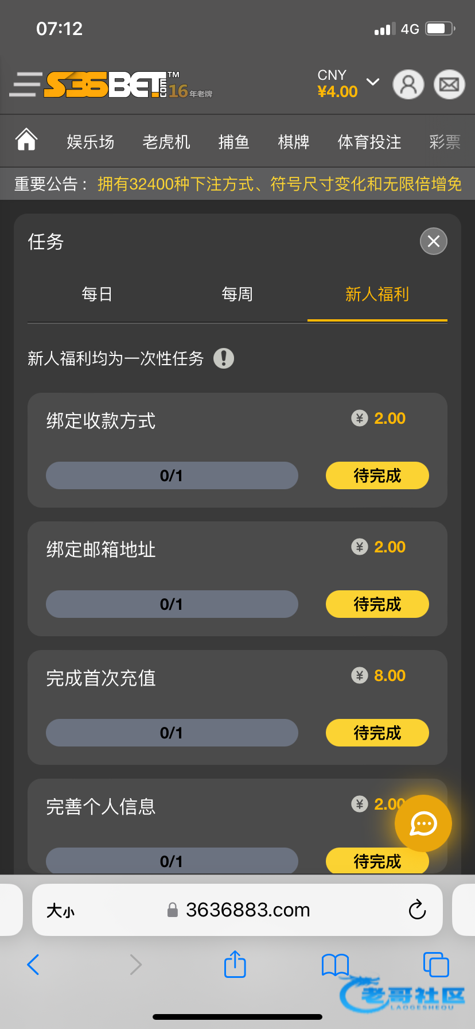The image size is (475, 1029).
Task: Expand the CNY currency balance dropdown
Action: pos(373,82)
